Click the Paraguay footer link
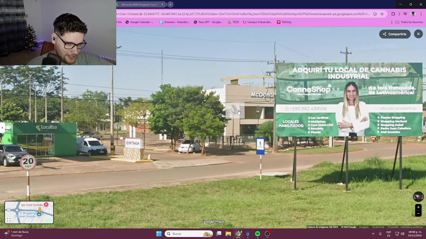The width and height of the screenshot is (426, 239). (x=364, y=227)
